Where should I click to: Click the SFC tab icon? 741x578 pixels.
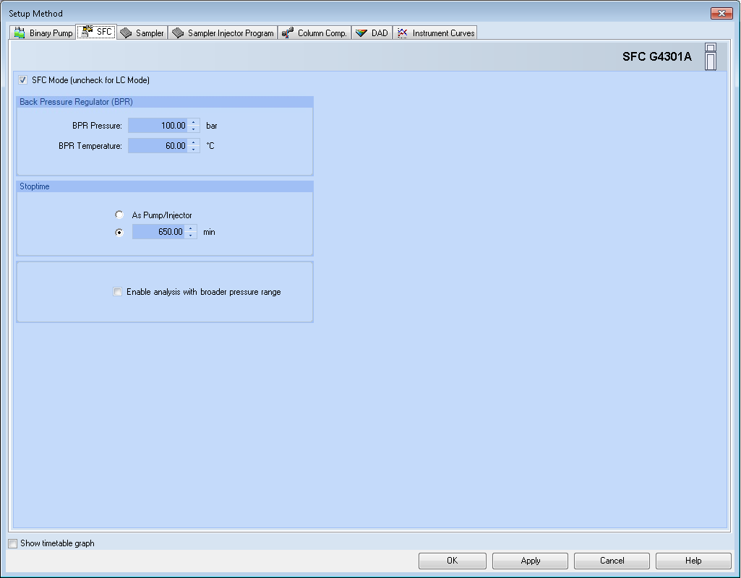point(87,32)
